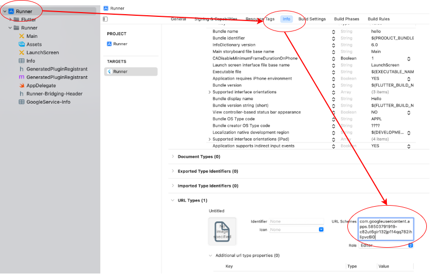Select the Runner Flutter target icon
The height and width of the screenshot is (274, 430).
(x=109, y=72)
